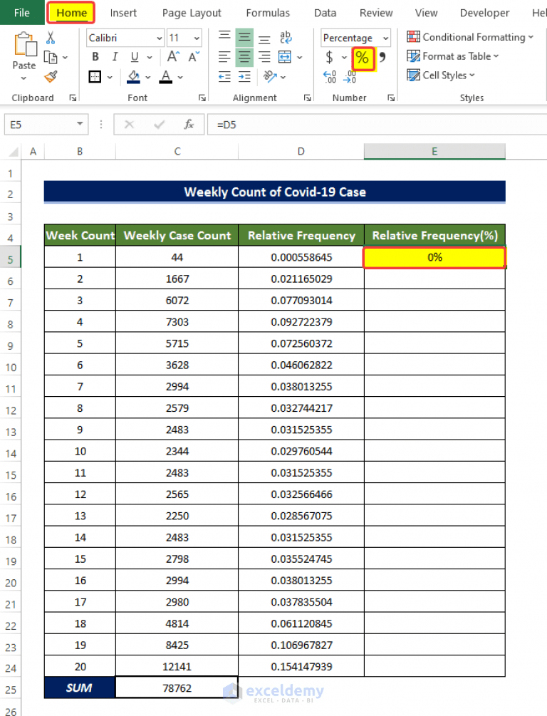Click the Select All corner triangle
This screenshot has height=716, width=547.
tap(14, 152)
